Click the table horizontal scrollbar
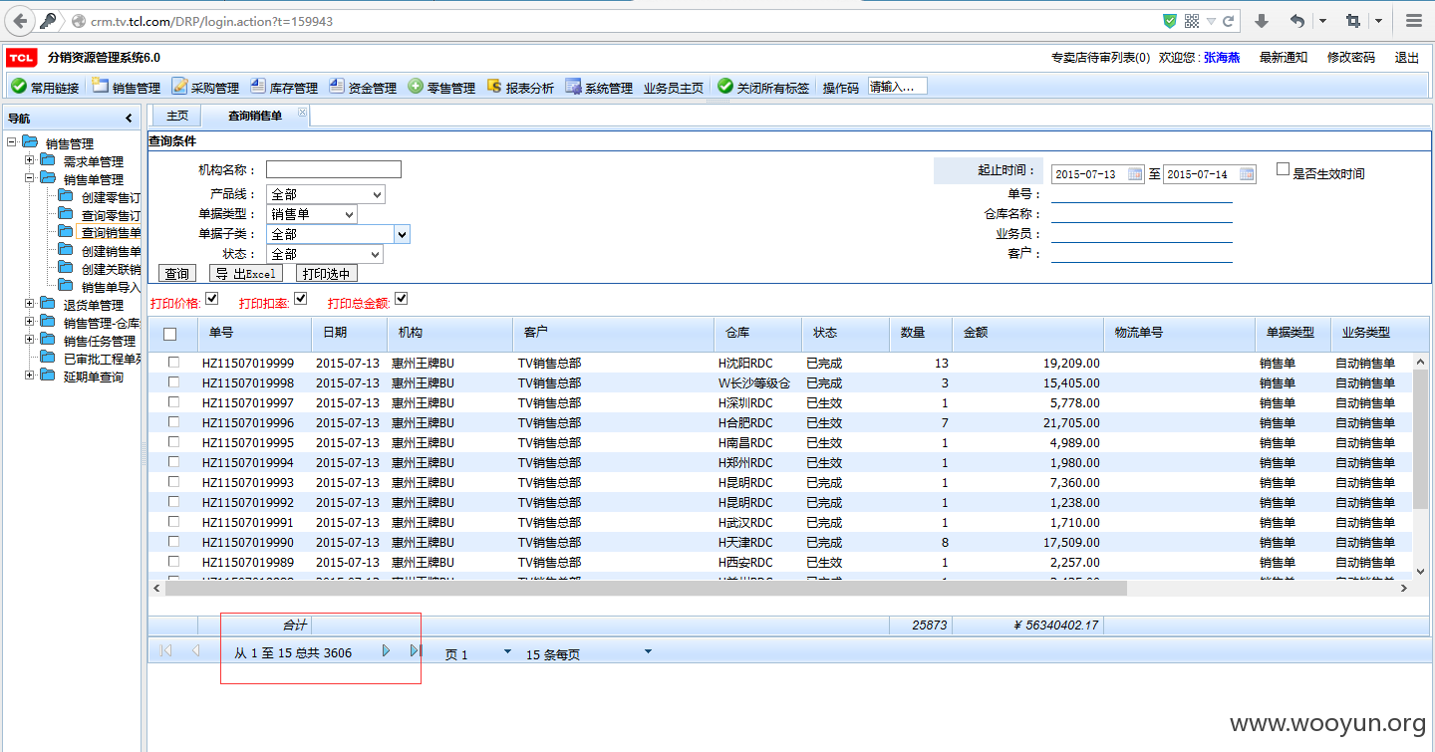The image size is (1435, 752). point(646,589)
